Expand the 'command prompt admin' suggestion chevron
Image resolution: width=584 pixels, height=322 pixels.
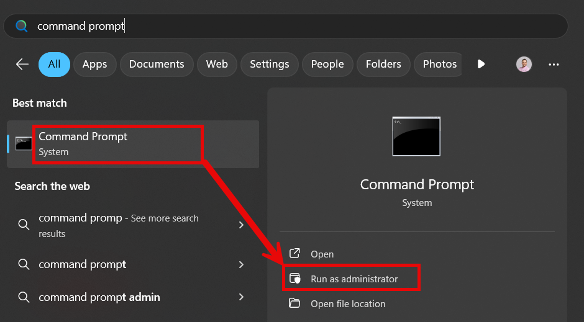point(241,297)
